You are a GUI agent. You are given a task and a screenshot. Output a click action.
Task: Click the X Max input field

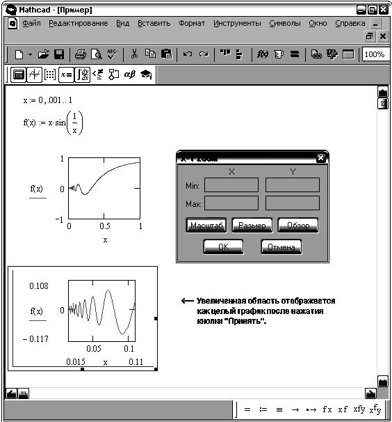[231, 203]
